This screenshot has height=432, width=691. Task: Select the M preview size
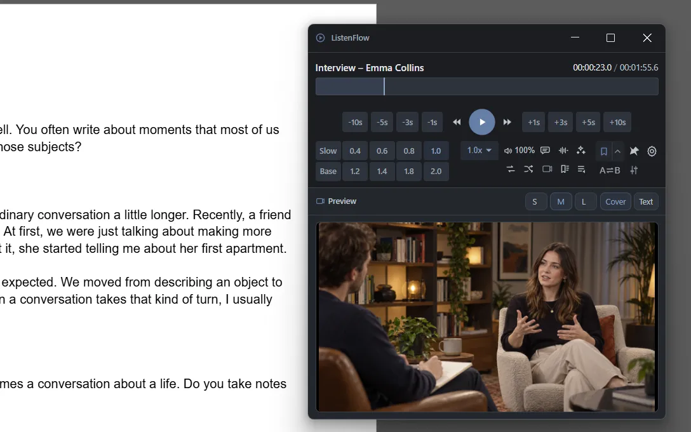point(561,201)
